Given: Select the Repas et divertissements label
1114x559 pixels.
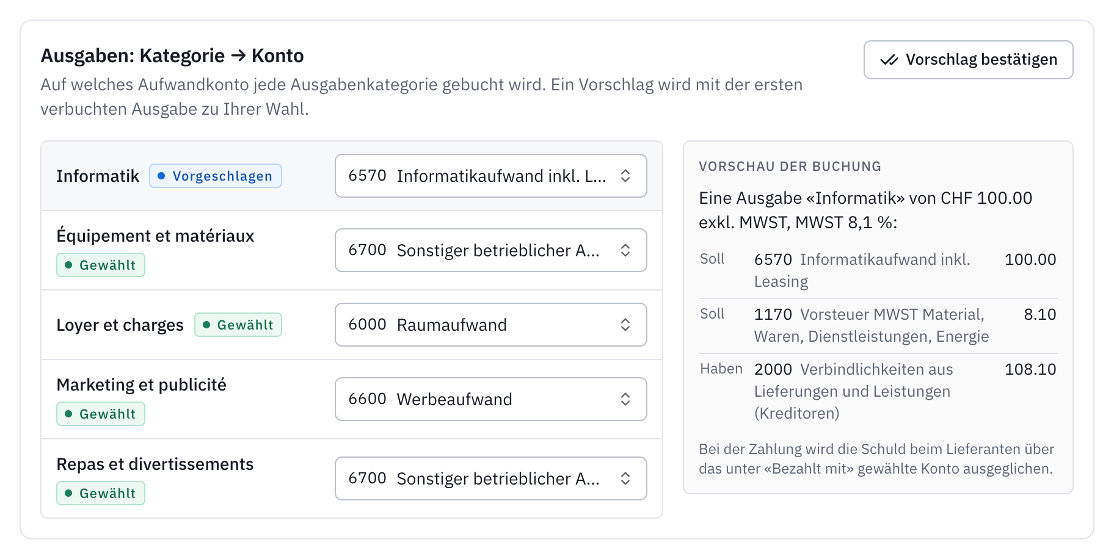Looking at the screenshot, I should (x=155, y=464).
